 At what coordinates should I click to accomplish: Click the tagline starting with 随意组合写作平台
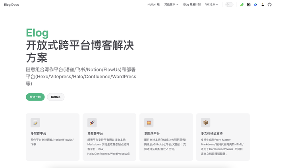pos(81,77)
